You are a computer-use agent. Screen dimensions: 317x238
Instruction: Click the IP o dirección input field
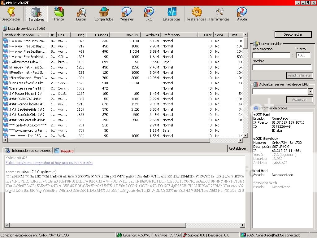pos(271,55)
